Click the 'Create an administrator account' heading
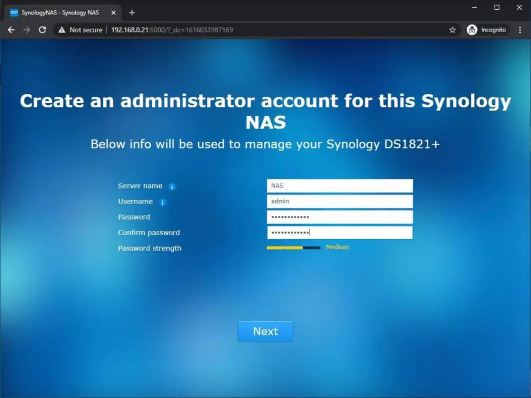 [265, 112]
